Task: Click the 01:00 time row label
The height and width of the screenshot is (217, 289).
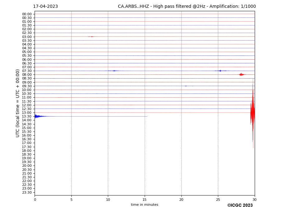Action: pyautogui.click(x=27, y=22)
